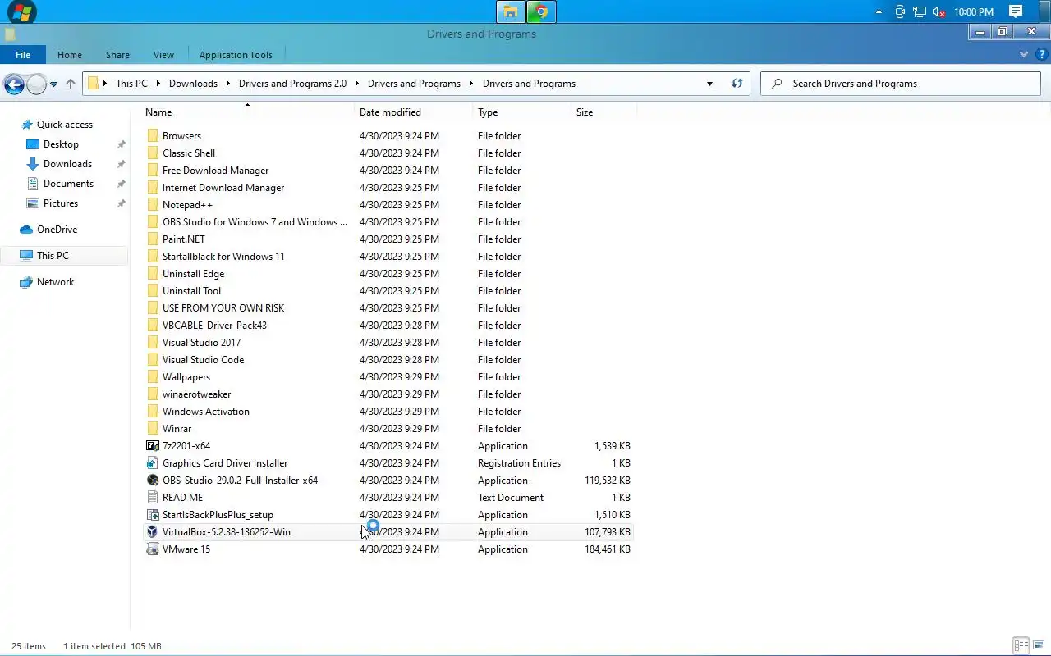1051x656 pixels.
Task: Select the Uninstall Edge folder icon
Action: pyautogui.click(x=153, y=274)
